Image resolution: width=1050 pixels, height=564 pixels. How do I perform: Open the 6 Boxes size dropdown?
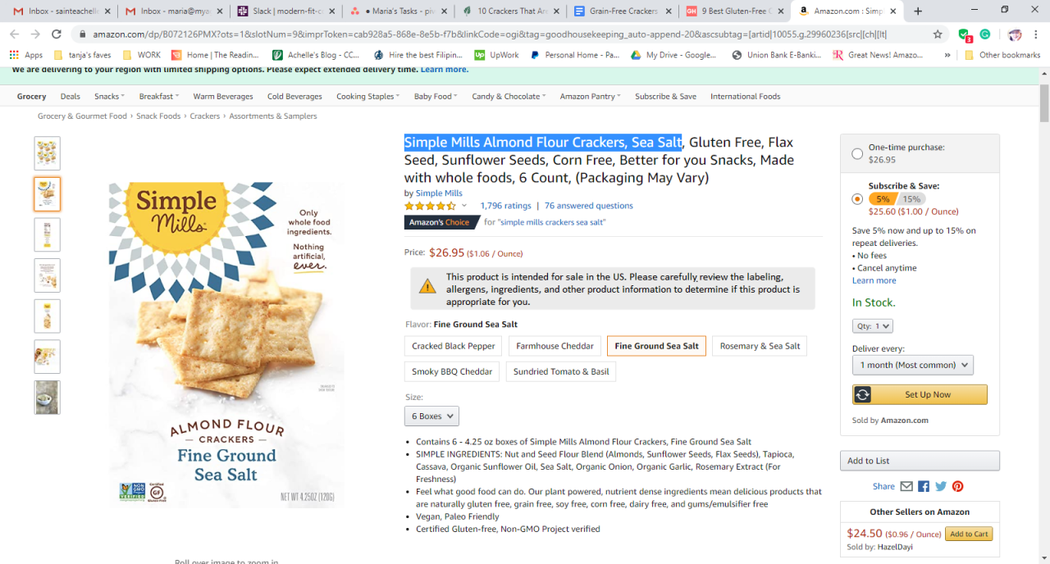point(431,416)
